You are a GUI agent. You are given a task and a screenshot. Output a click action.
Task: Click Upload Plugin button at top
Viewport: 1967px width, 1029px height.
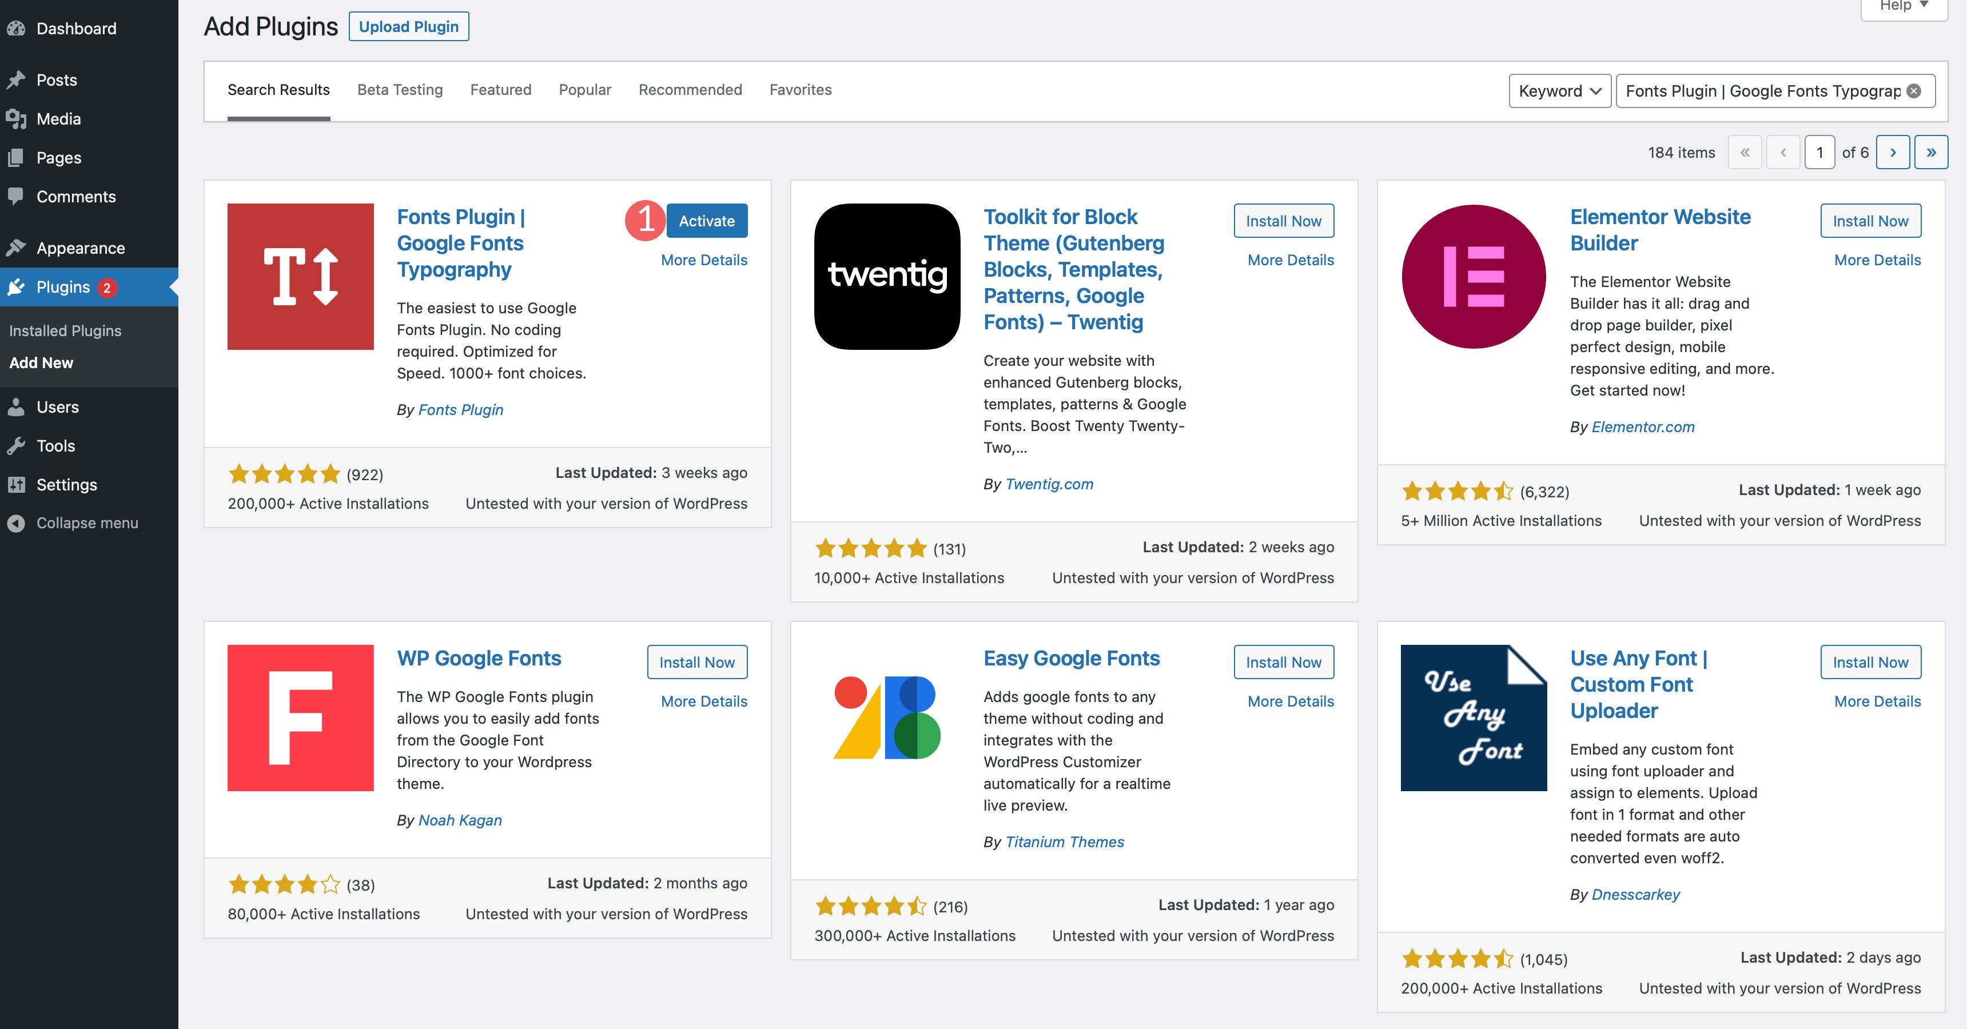(x=408, y=25)
